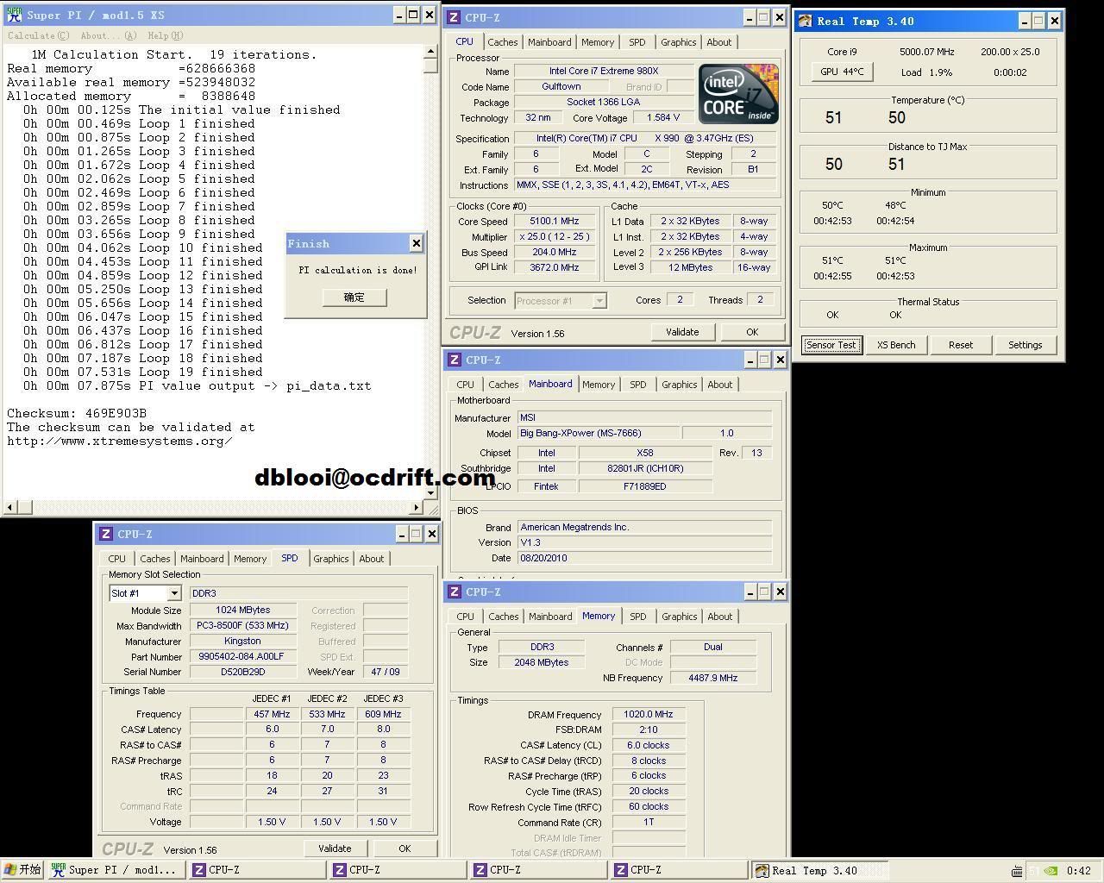
Task: Click the NVIDIA tray icon in taskbar
Action: [x=1050, y=871]
